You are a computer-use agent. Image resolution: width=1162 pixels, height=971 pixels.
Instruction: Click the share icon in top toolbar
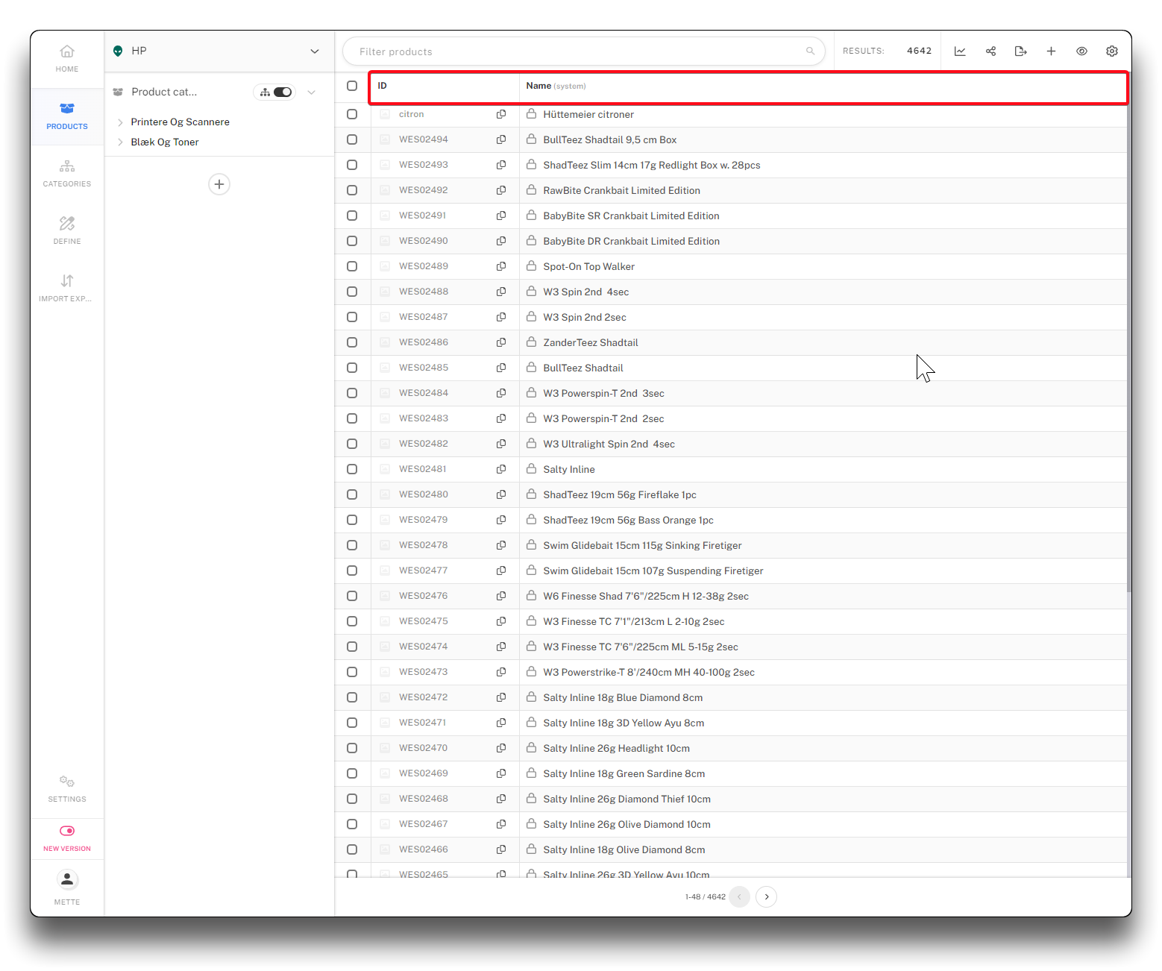click(x=990, y=51)
